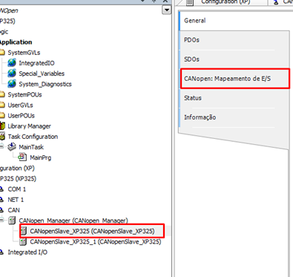Open the Status tab
The height and width of the screenshot is (277, 293).
point(234,98)
